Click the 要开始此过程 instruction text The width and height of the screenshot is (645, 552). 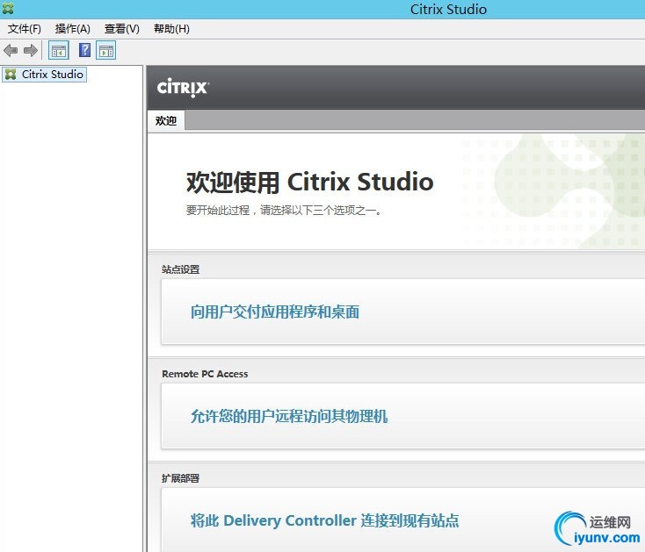(284, 211)
